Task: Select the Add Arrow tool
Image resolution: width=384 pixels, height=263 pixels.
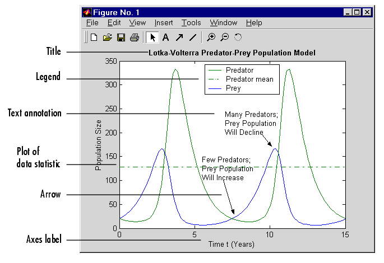Action: click(x=179, y=37)
